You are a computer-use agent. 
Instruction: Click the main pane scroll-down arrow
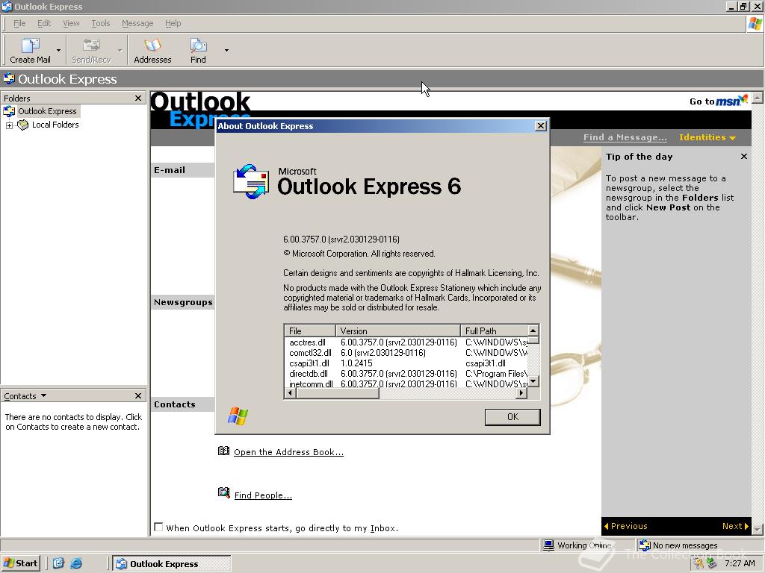(x=758, y=529)
